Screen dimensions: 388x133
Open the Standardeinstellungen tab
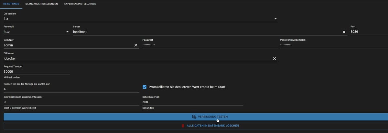[42, 4]
